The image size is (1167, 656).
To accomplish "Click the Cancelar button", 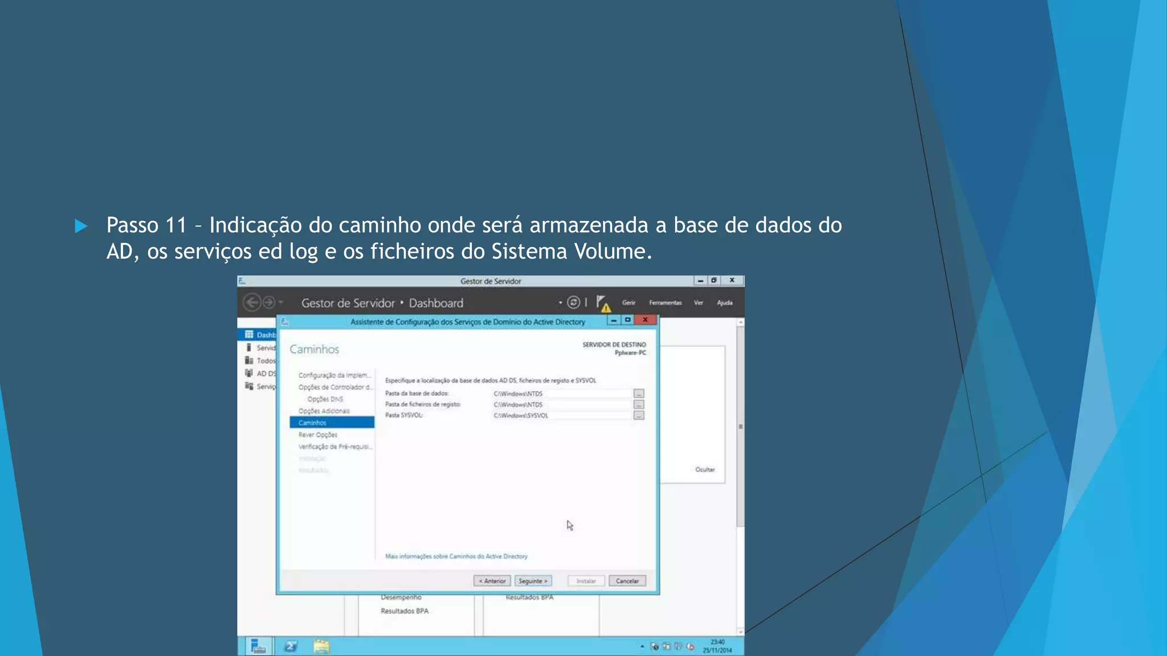I will click(x=627, y=581).
